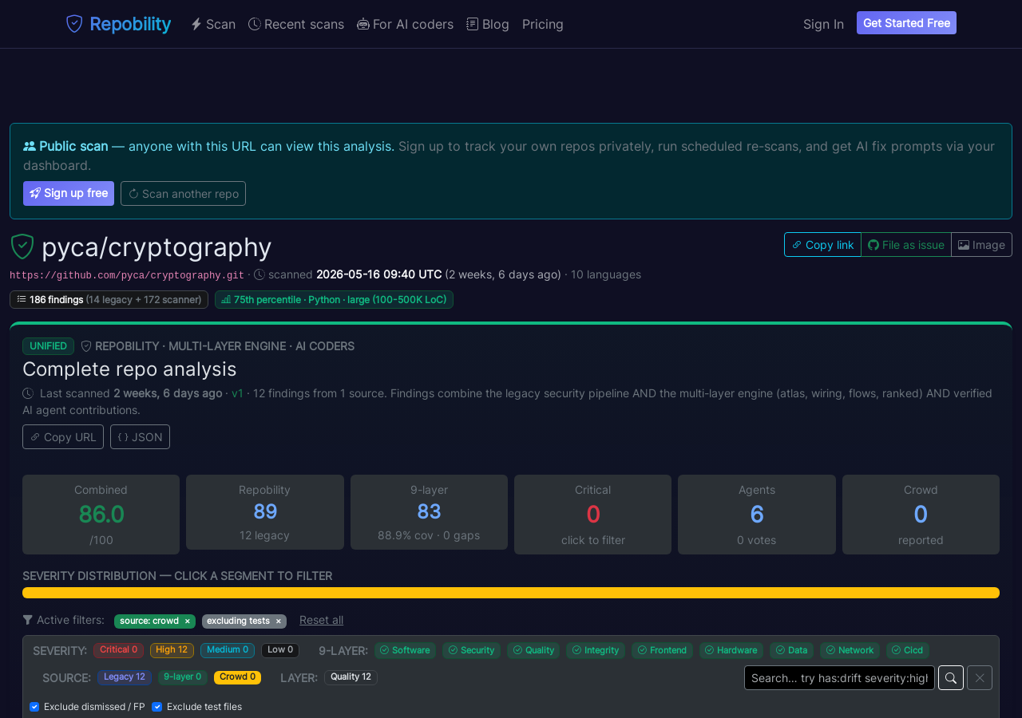Toggle the Data layer filter
This screenshot has height=718, width=1022.
point(791,650)
